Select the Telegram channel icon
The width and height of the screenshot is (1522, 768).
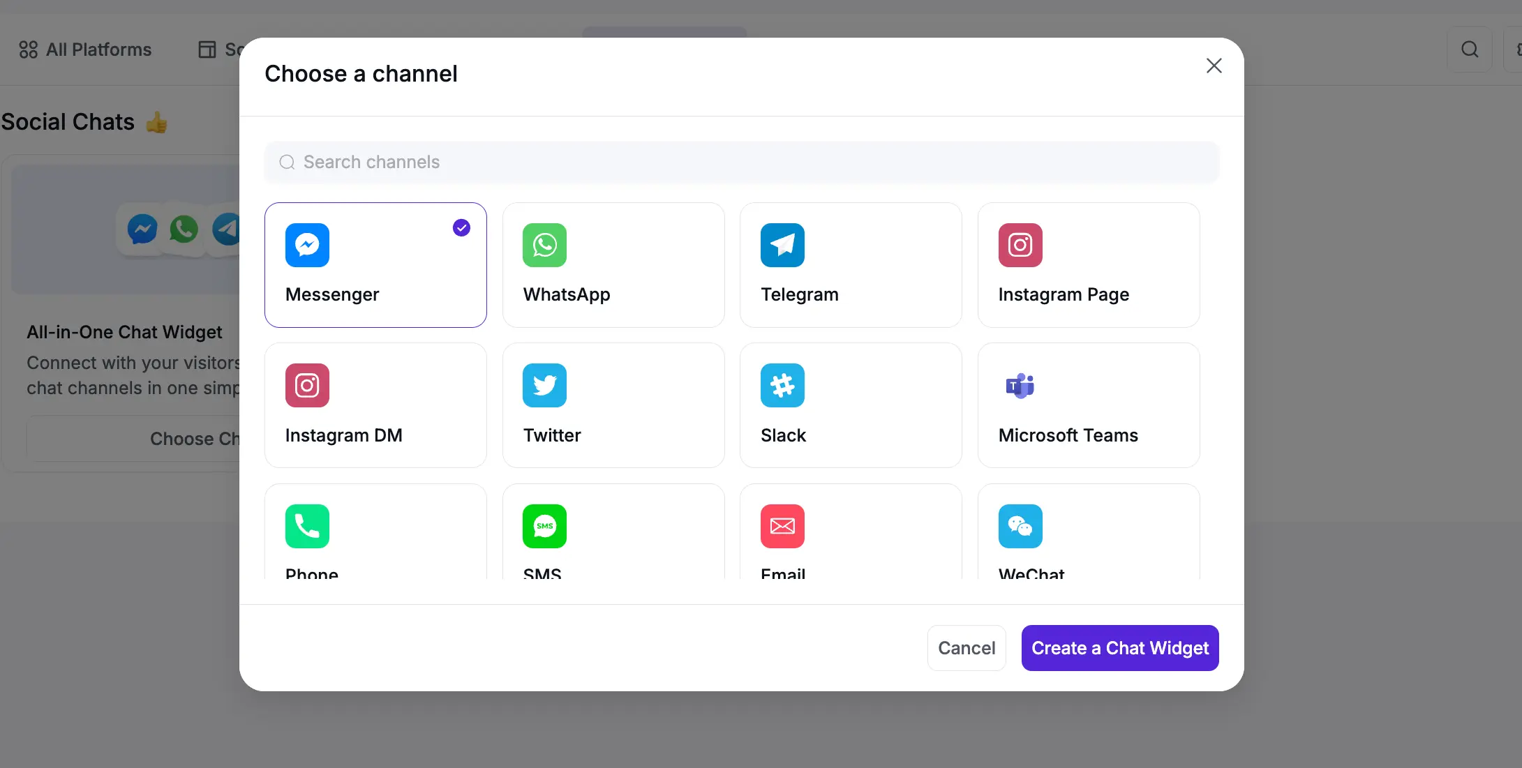tap(782, 246)
